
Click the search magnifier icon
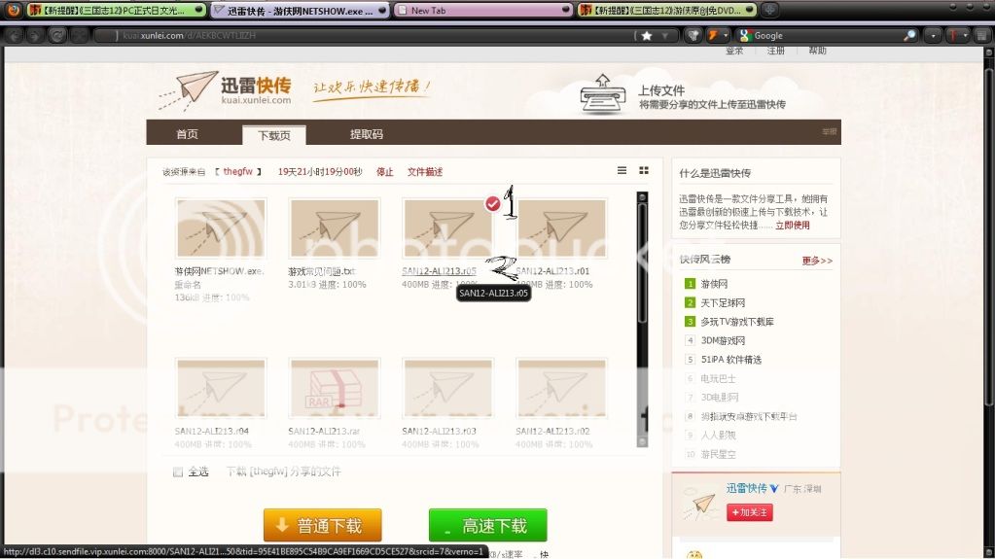pos(909,36)
